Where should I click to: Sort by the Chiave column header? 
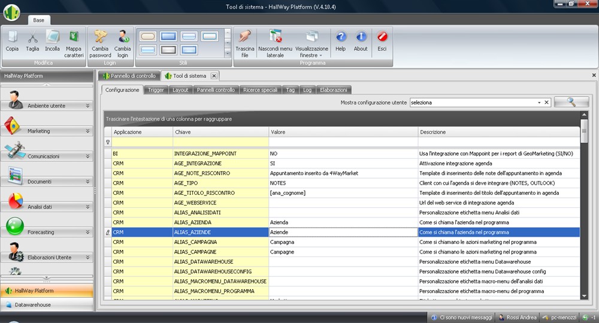coord(221,132)
